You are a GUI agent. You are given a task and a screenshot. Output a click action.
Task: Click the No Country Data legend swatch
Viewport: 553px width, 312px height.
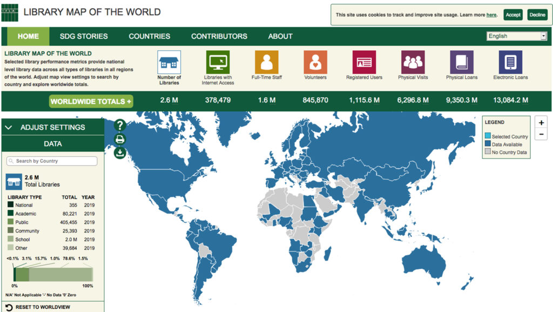(488, 151)
